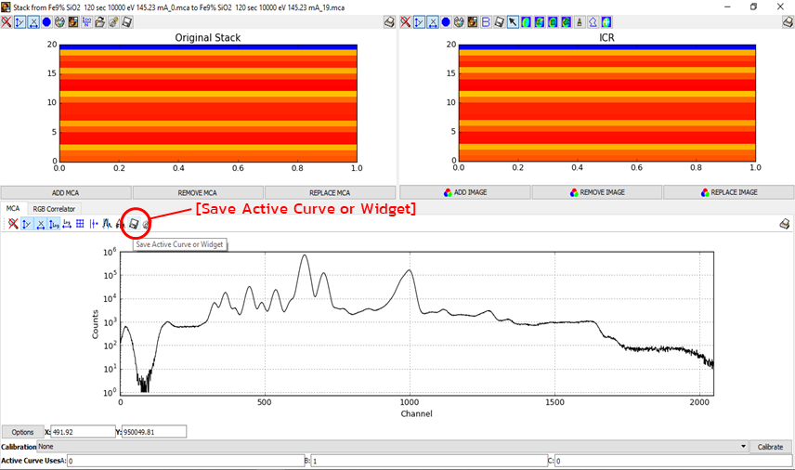Click fourth rainbow image-operation icon in ICR toolbar

[566, 22]
